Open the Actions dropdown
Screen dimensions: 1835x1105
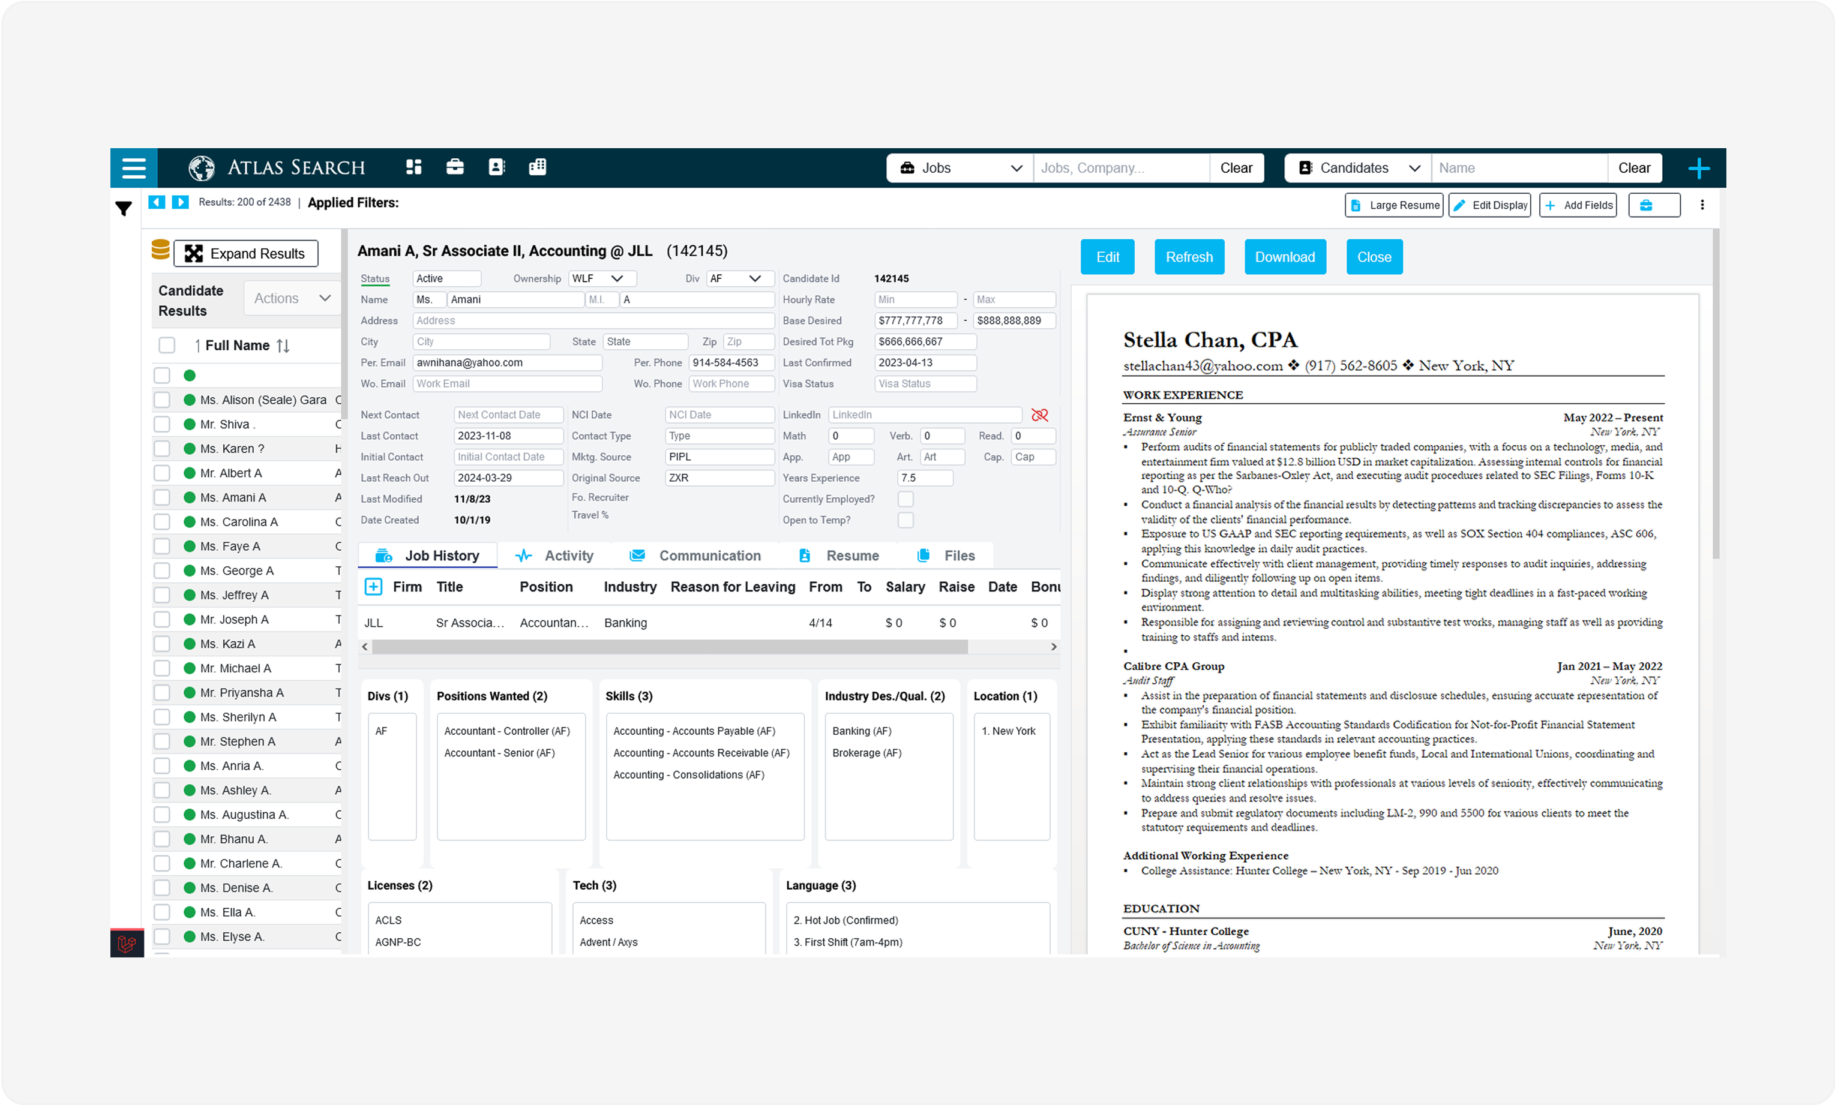click(292, 298)
